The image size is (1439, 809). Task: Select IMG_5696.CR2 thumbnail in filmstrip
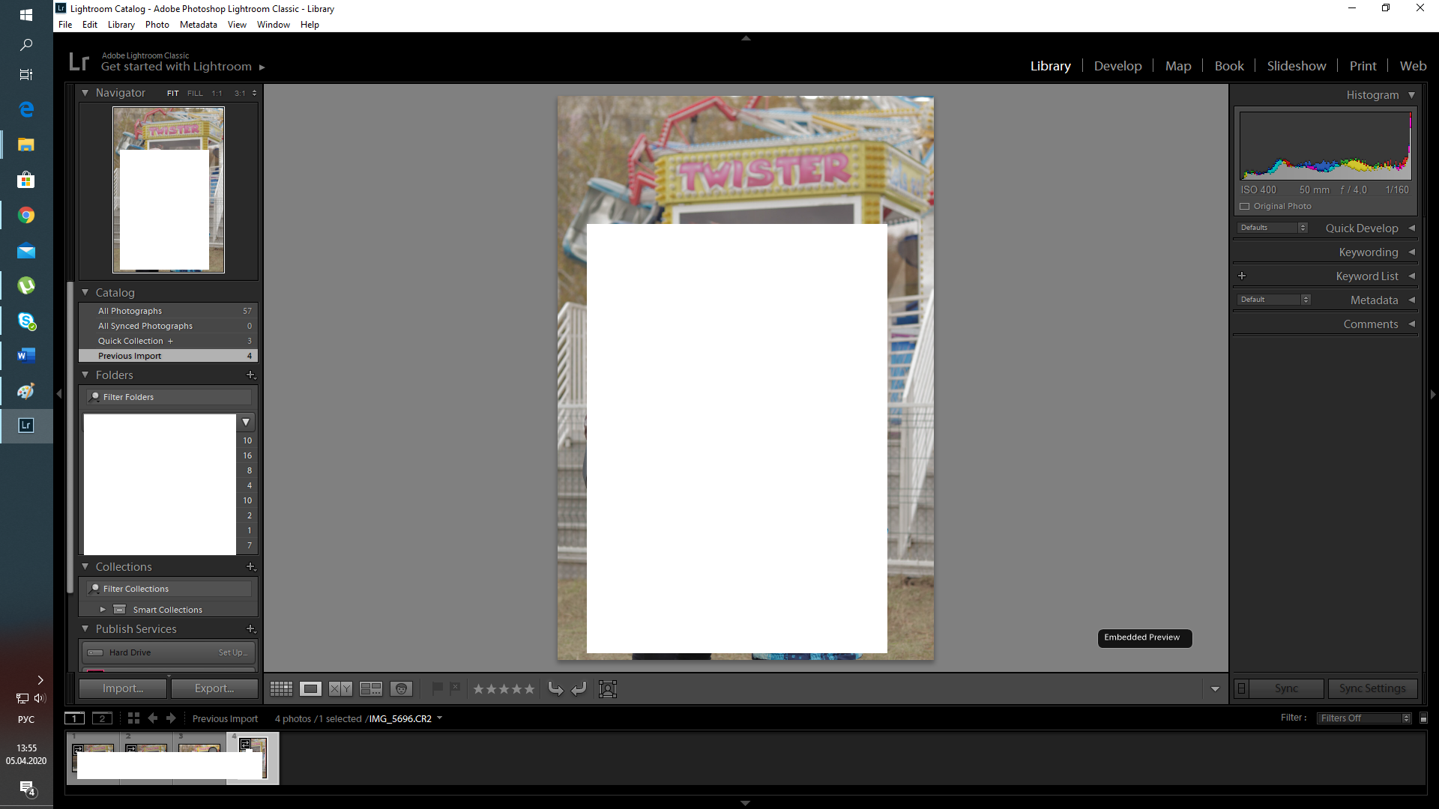click(250, 757)
